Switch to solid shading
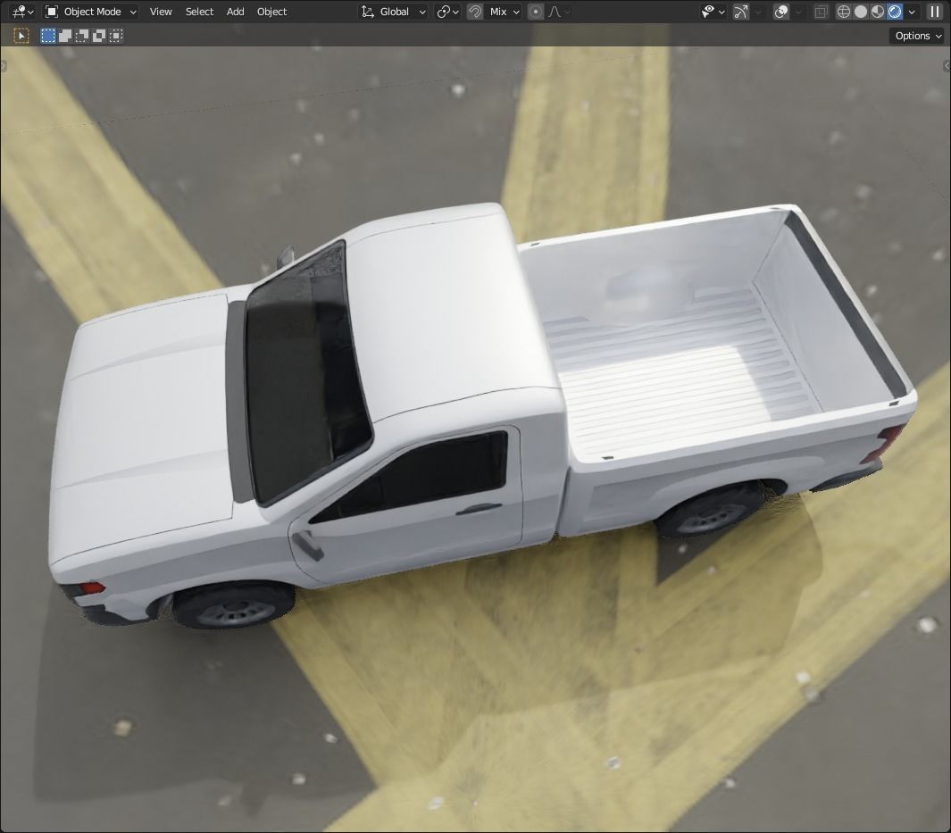Image resolution: width=951 pixels, height=833 pixels. (861, 12)
